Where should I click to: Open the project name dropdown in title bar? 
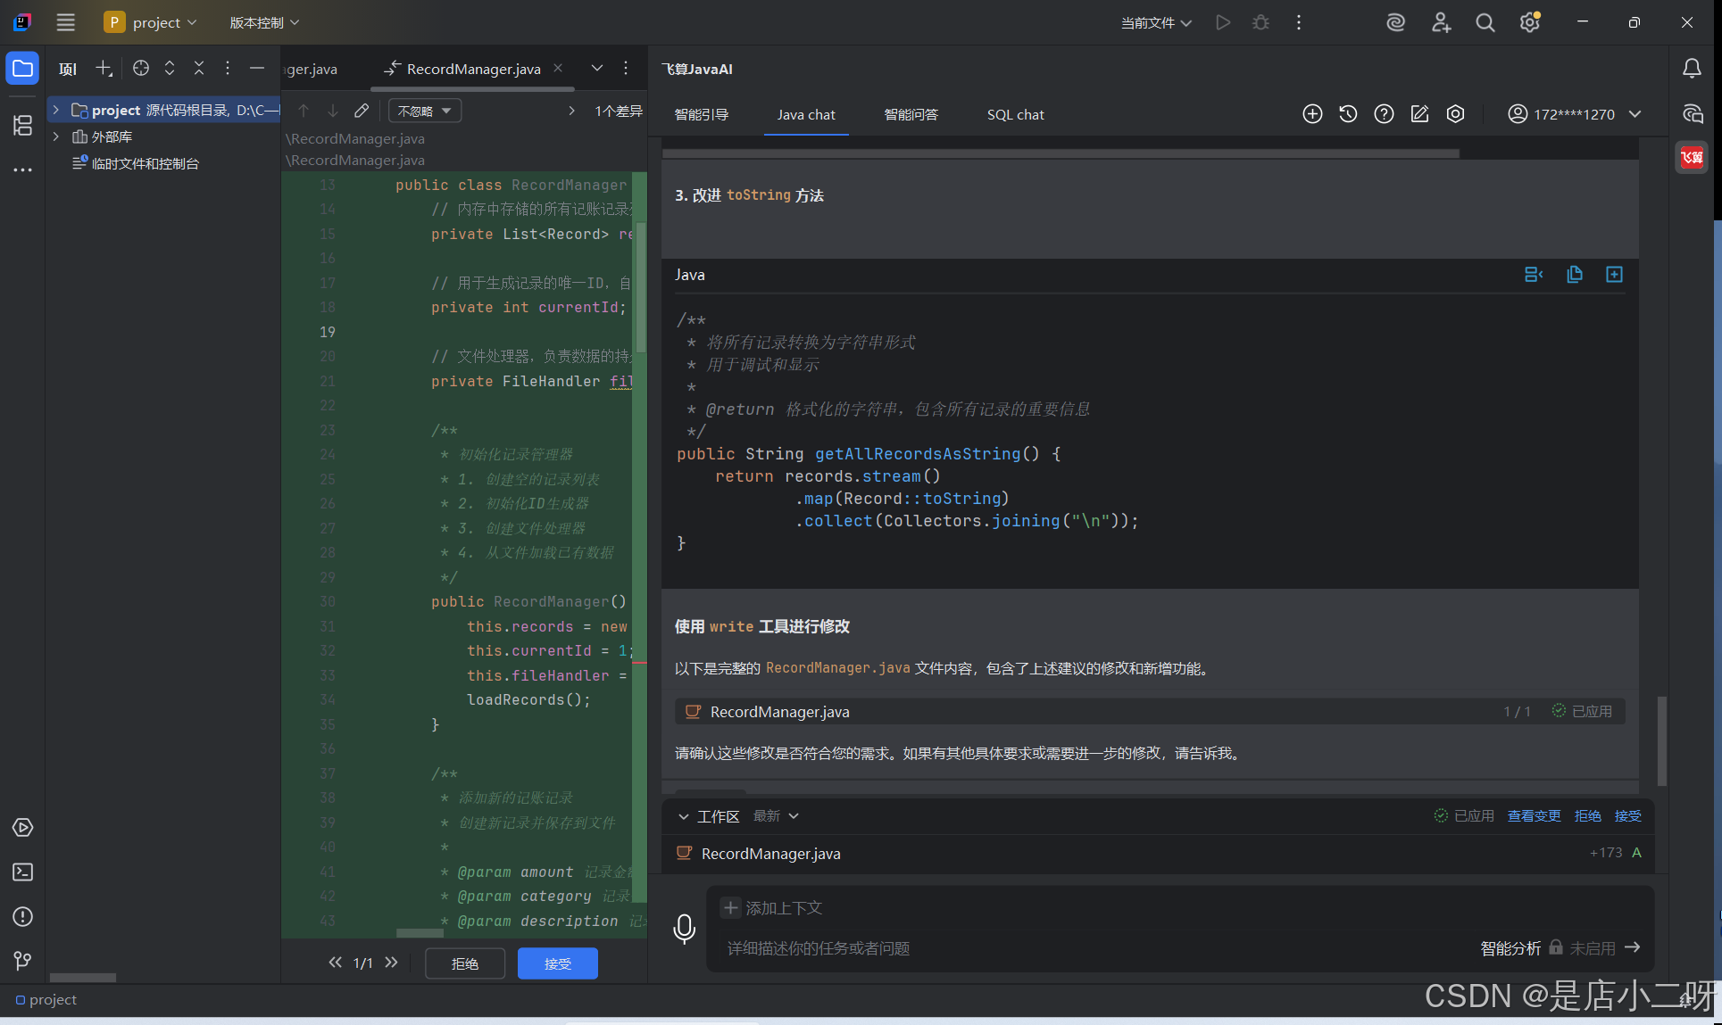152,22
